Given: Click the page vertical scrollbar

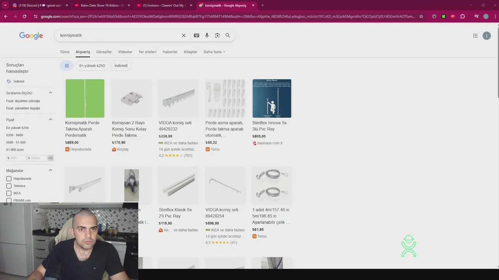Looking at the screenshot, I should tap(497, 62).
